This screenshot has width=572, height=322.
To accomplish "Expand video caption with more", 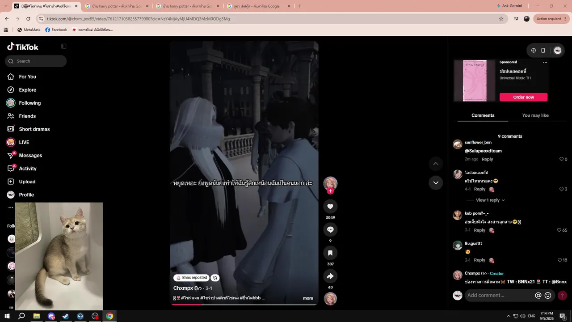I will point(308,298).
